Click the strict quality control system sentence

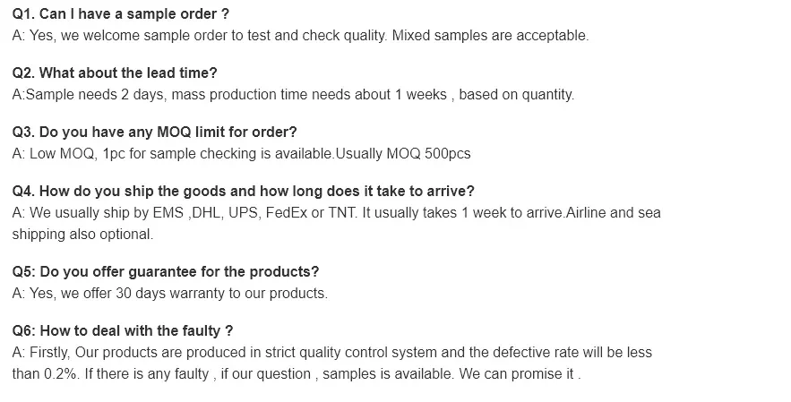(332, 352)
